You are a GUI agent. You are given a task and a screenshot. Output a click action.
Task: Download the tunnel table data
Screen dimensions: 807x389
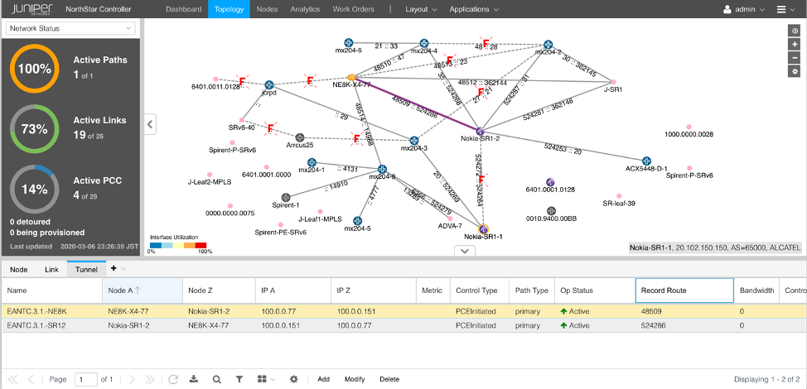(194, 379)
